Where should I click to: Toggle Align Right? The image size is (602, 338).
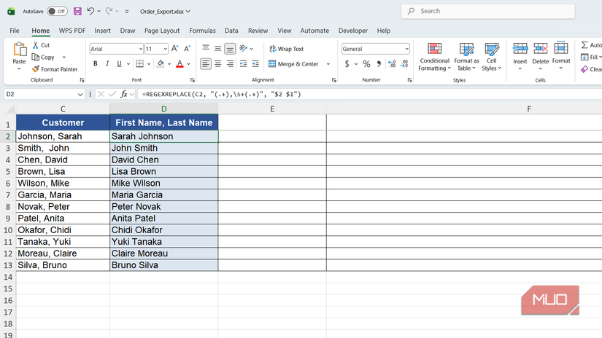point(230,63)
